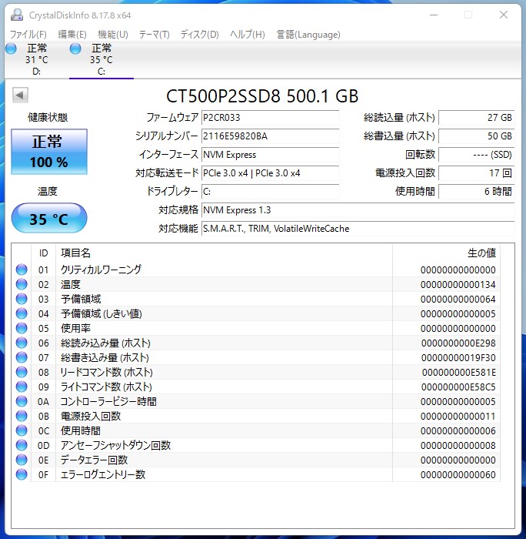
Task: Click the blue status orb for drive C:
Action: pos(75,49)
